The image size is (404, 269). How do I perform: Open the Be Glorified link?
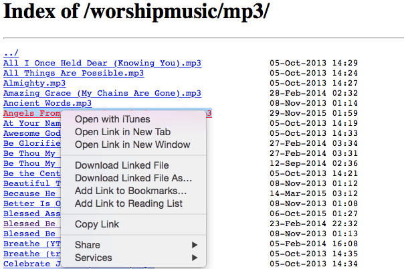(32, 143)
